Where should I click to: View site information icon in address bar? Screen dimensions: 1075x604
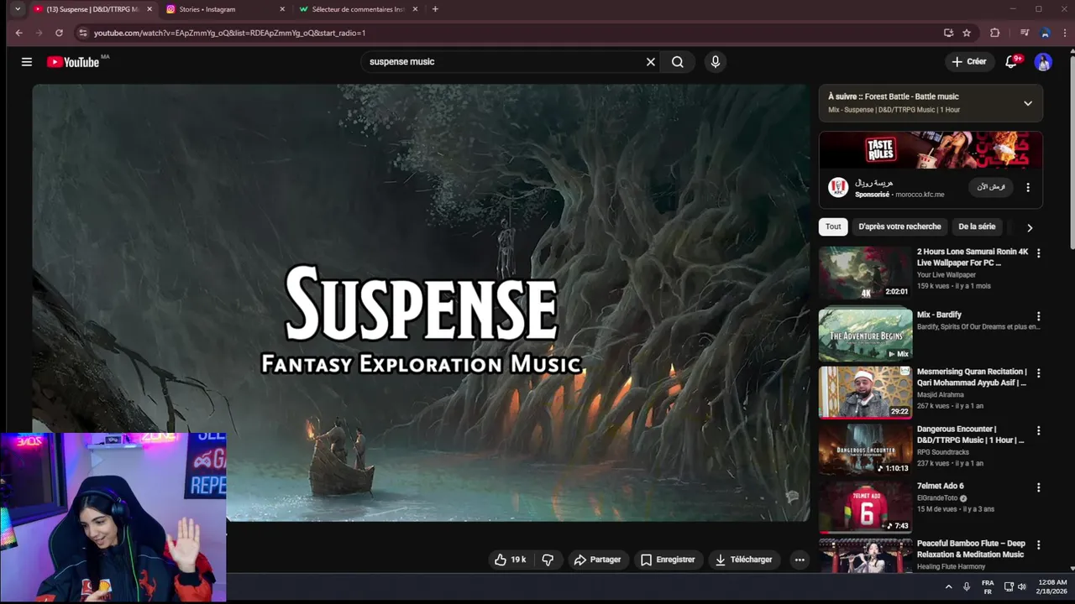82,33
